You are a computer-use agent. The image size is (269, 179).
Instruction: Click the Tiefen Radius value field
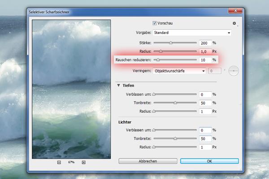pos(205,111)
